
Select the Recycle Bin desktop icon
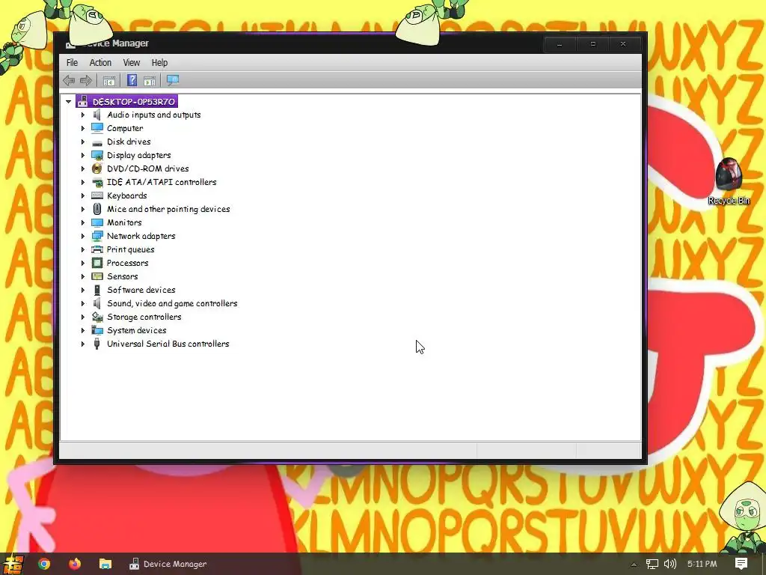pyautogui.click(x=729, y=181)
